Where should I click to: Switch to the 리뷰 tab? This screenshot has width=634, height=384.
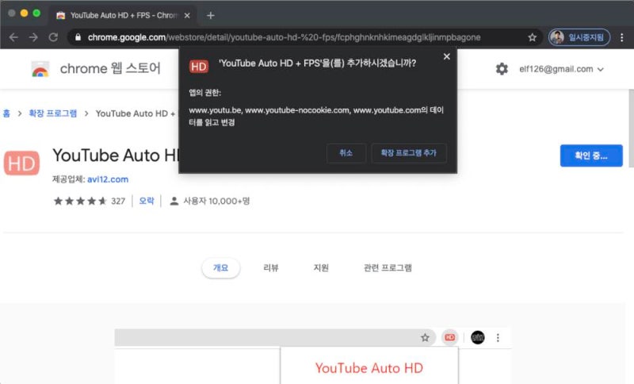coord(270,267)
